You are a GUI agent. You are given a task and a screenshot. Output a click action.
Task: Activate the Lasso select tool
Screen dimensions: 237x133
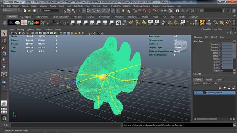4,40
